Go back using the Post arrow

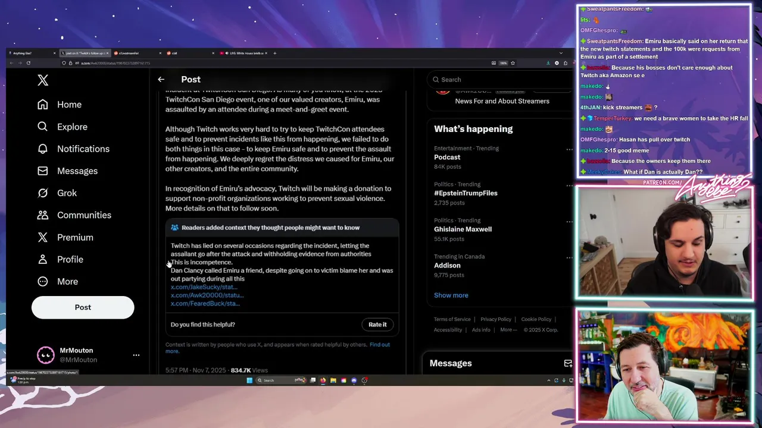161,79
